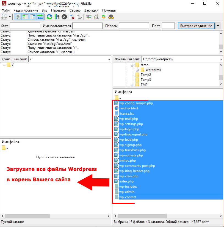The height and width of the screenshot is (227, 224).
Task: Expand the wordpress folder node
Action: tap(137, 70)
